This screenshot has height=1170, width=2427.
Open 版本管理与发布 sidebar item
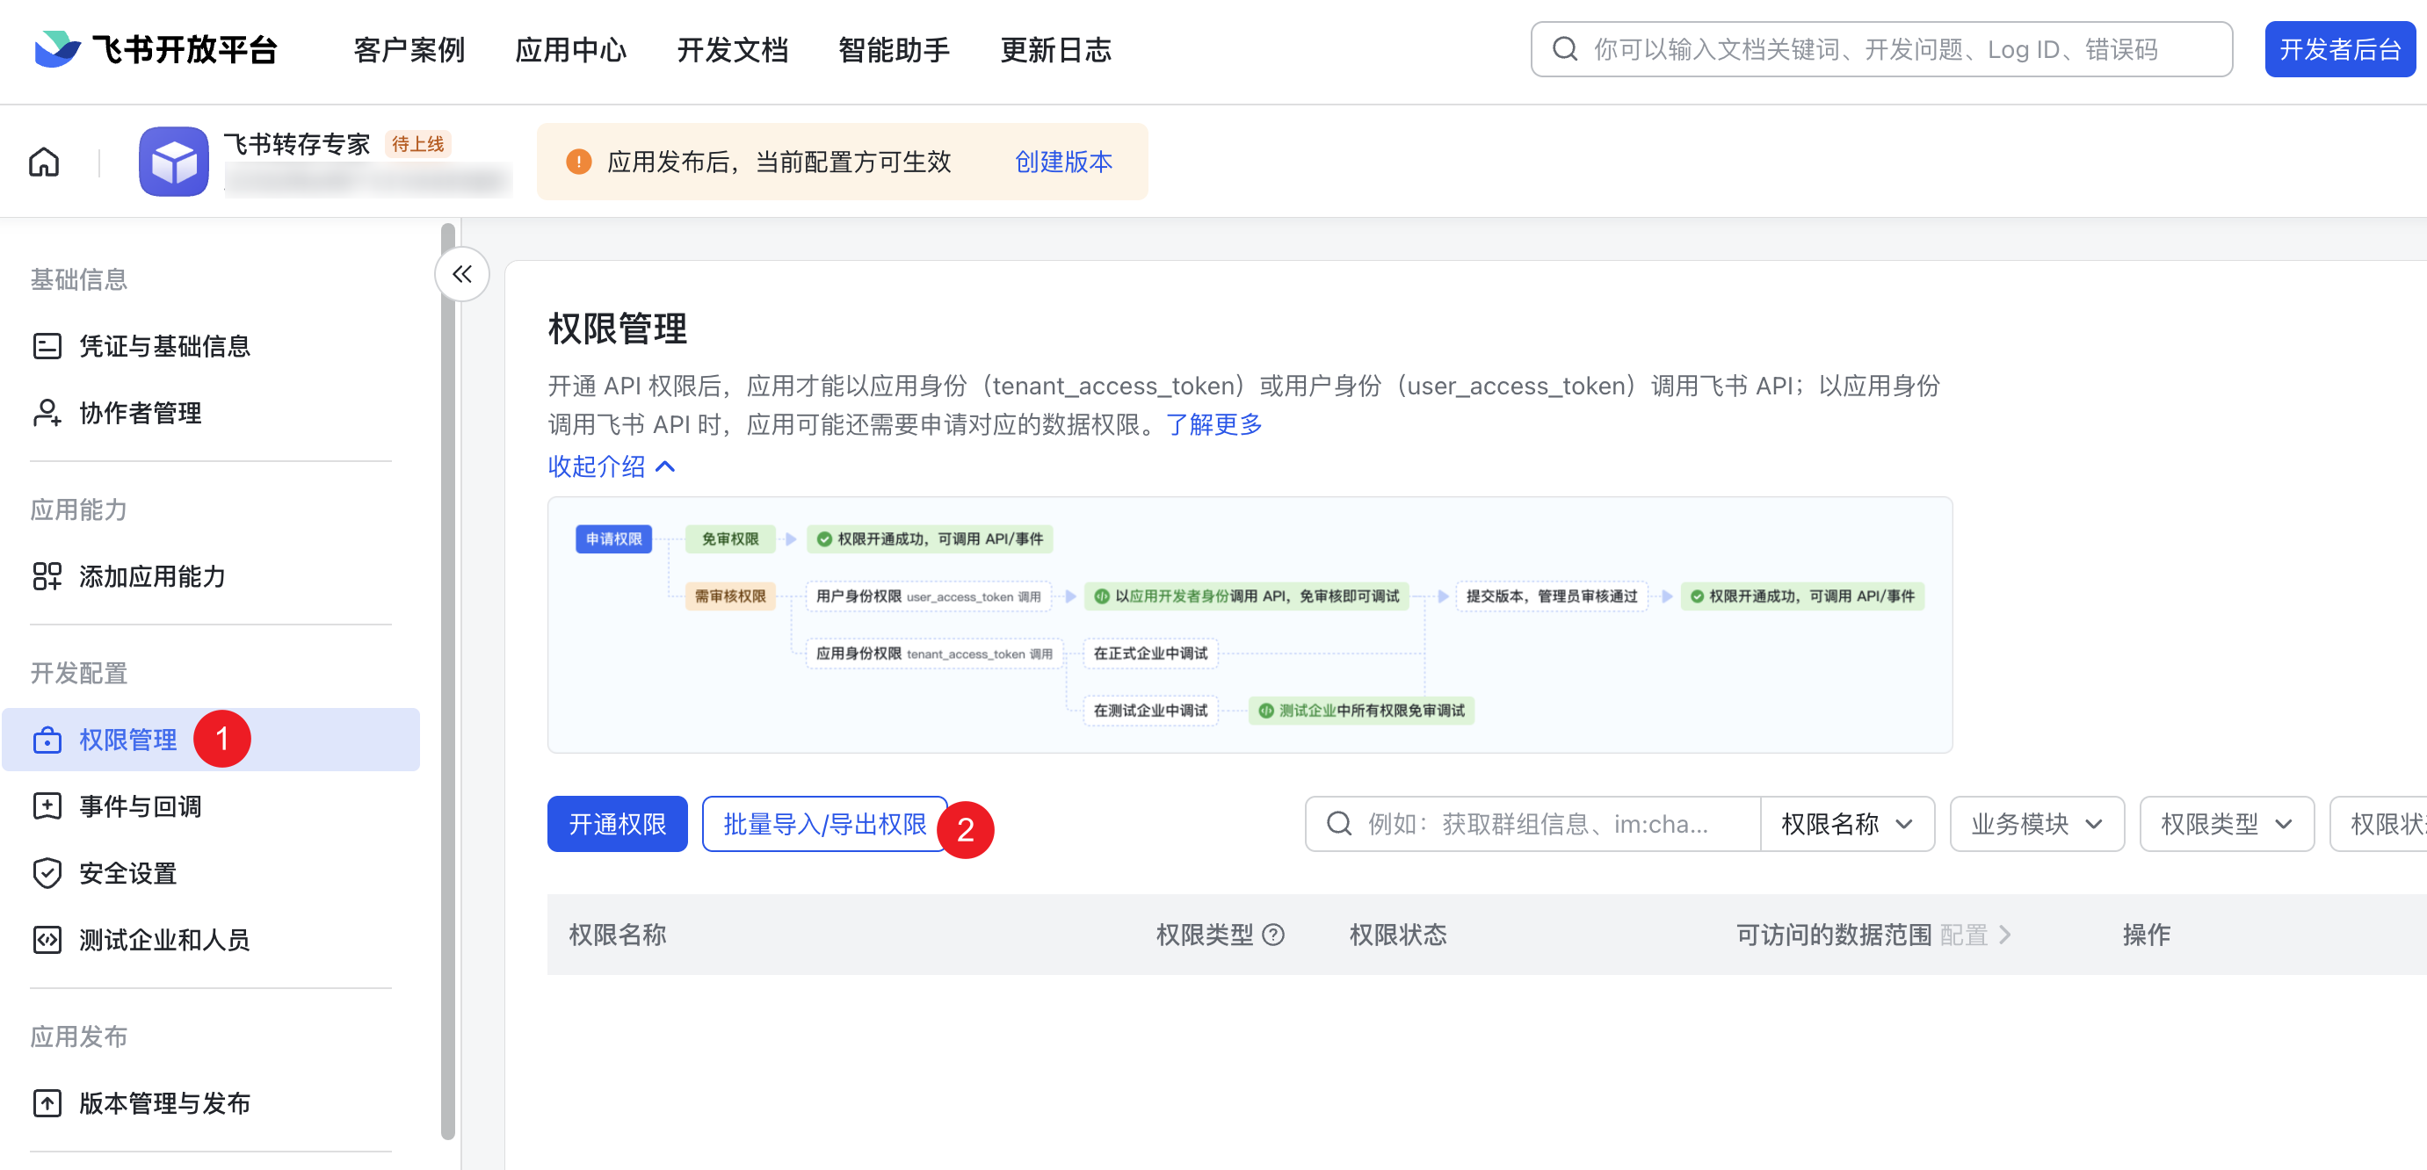pos(211,1103)
